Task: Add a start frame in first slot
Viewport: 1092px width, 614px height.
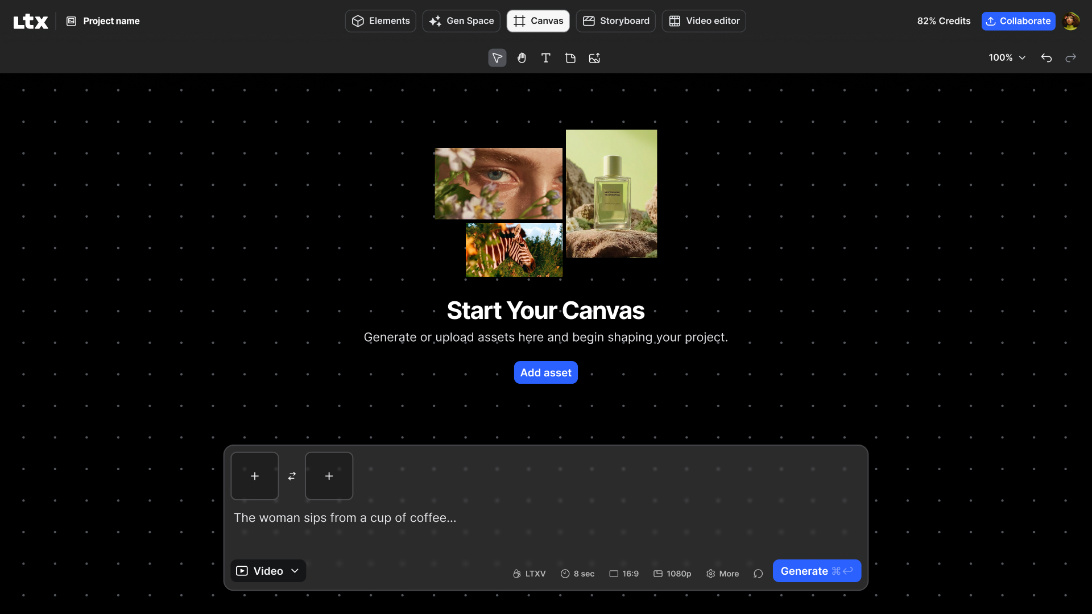Action: [x=255, y=476]
